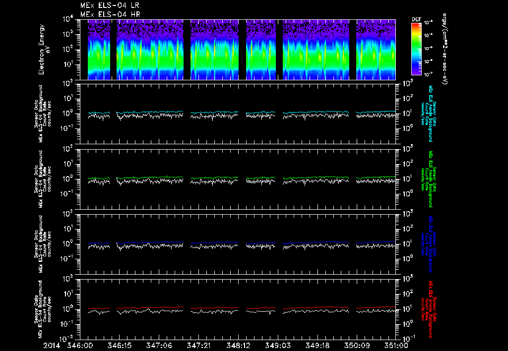Click the '346:15' time axis label
The height and width of the screenshot is (351, 508).
(x=120, y=346)
